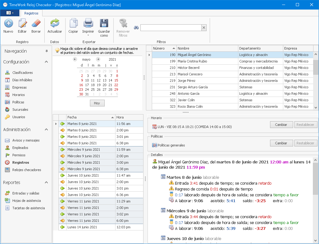Pin the Navegación panel

click(47, 51)
